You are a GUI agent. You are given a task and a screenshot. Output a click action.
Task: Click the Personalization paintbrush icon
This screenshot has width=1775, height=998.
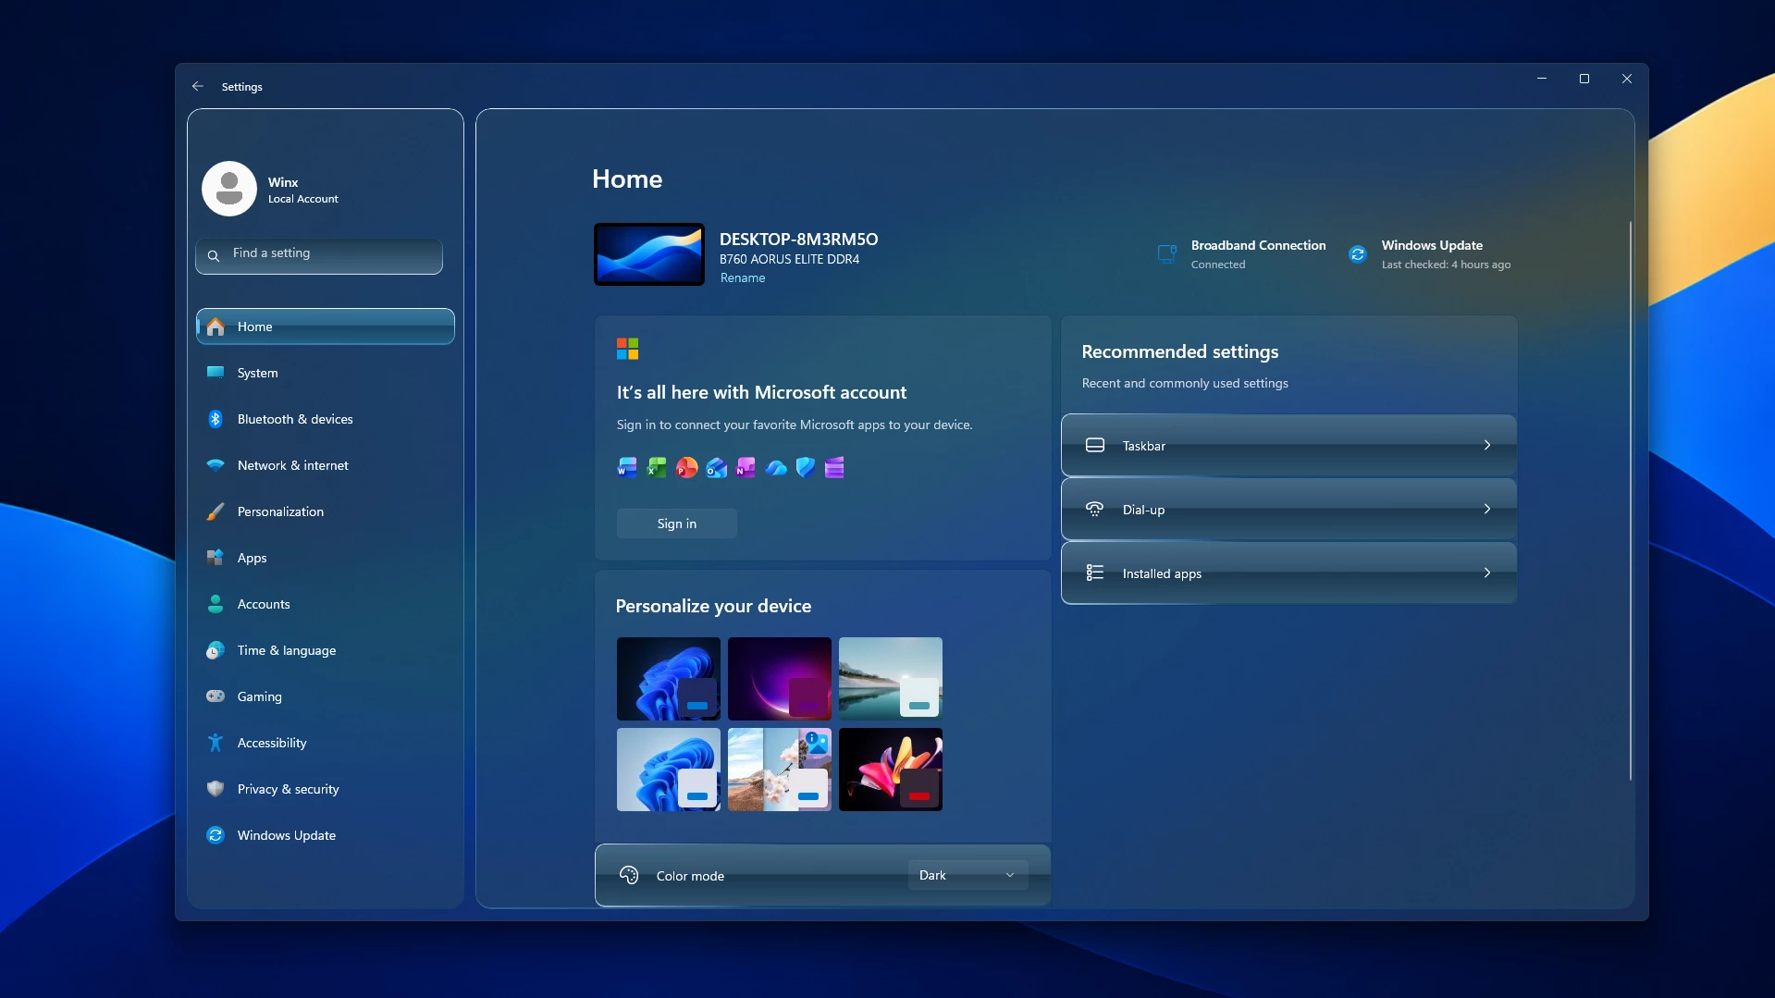(x=216, y=511)
